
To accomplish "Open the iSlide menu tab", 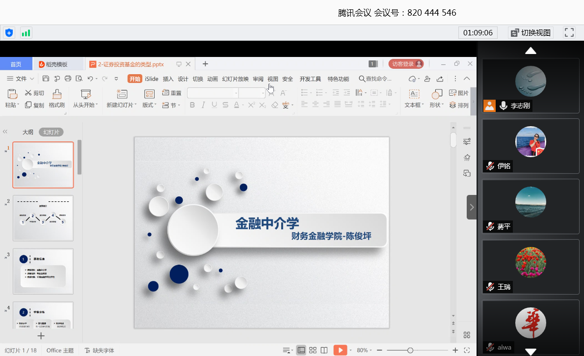I will [151, 79].
